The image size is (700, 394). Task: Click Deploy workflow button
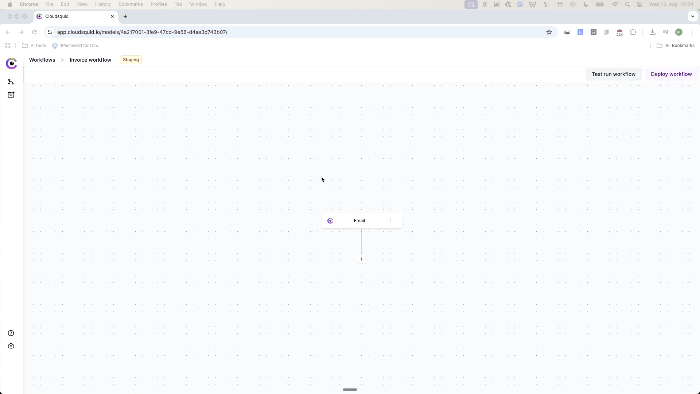point(671,74)
